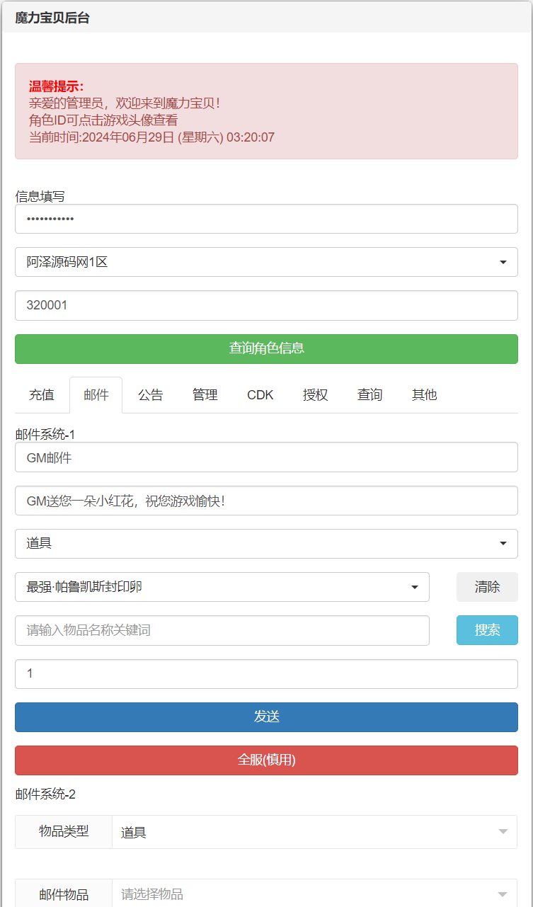Select the 查询 tab

point(370,395)
